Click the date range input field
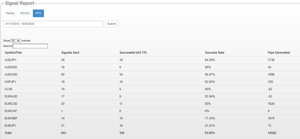The height and width of the screenshot is (139, 300). point(53,24)
